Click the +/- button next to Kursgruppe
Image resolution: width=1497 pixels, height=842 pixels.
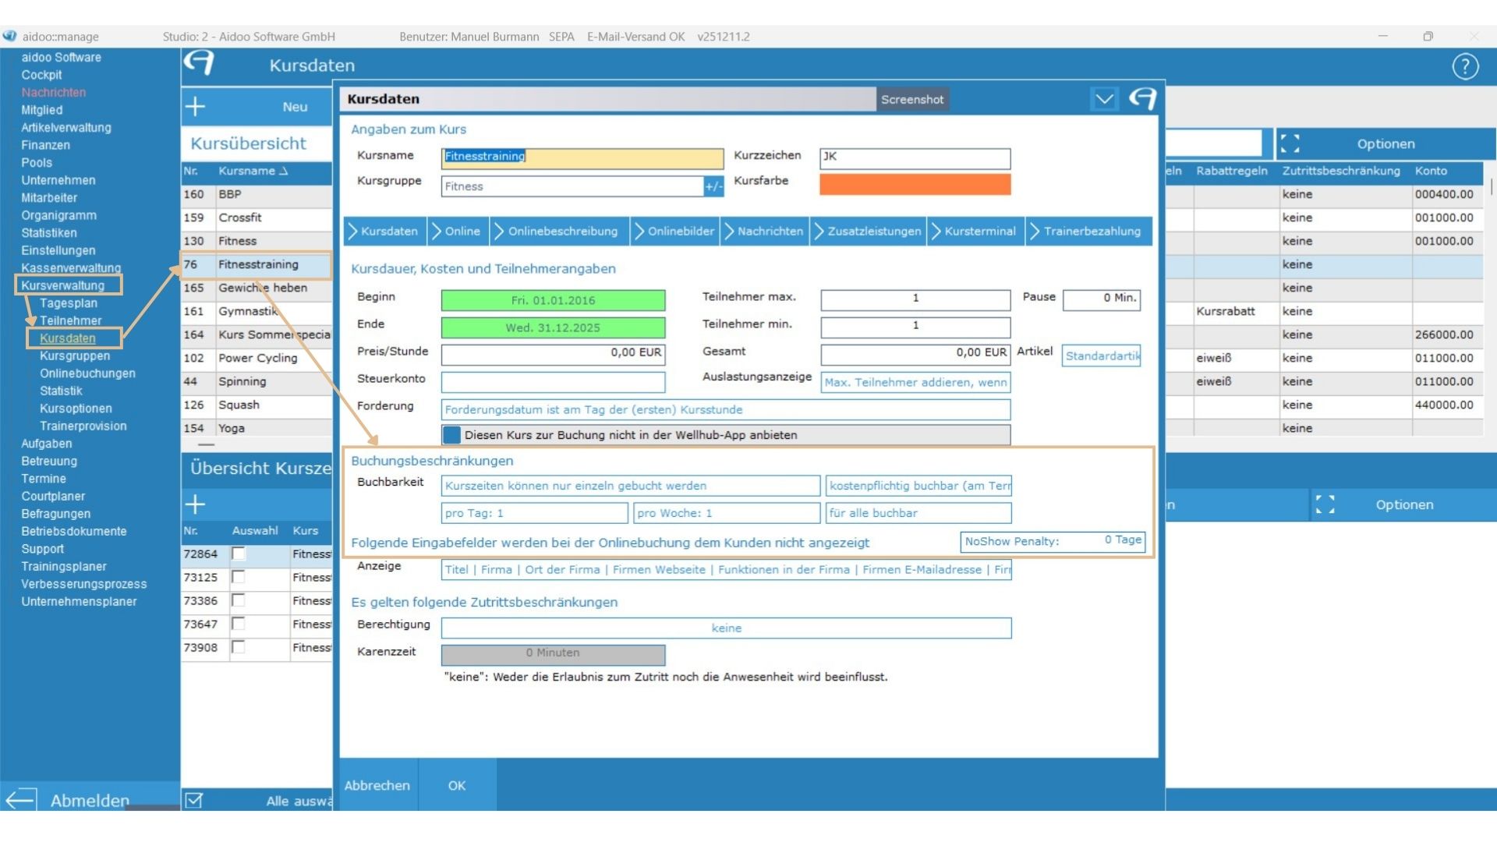(713, 186)
